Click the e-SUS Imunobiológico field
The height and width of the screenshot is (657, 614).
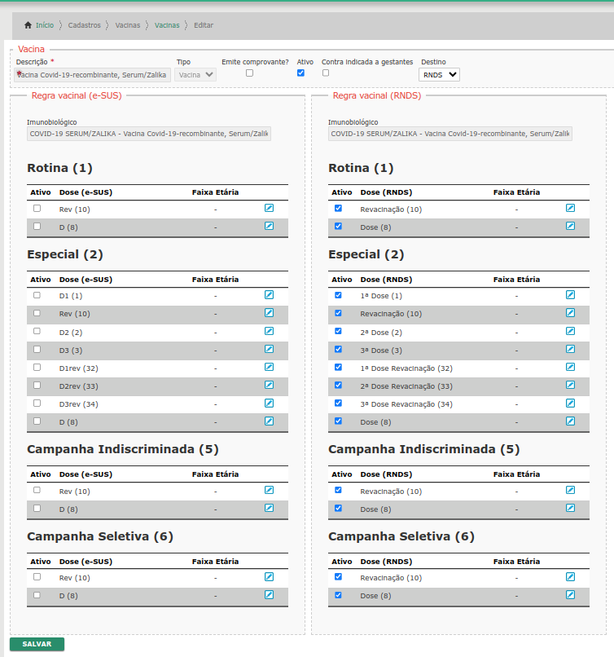point(148,134)
